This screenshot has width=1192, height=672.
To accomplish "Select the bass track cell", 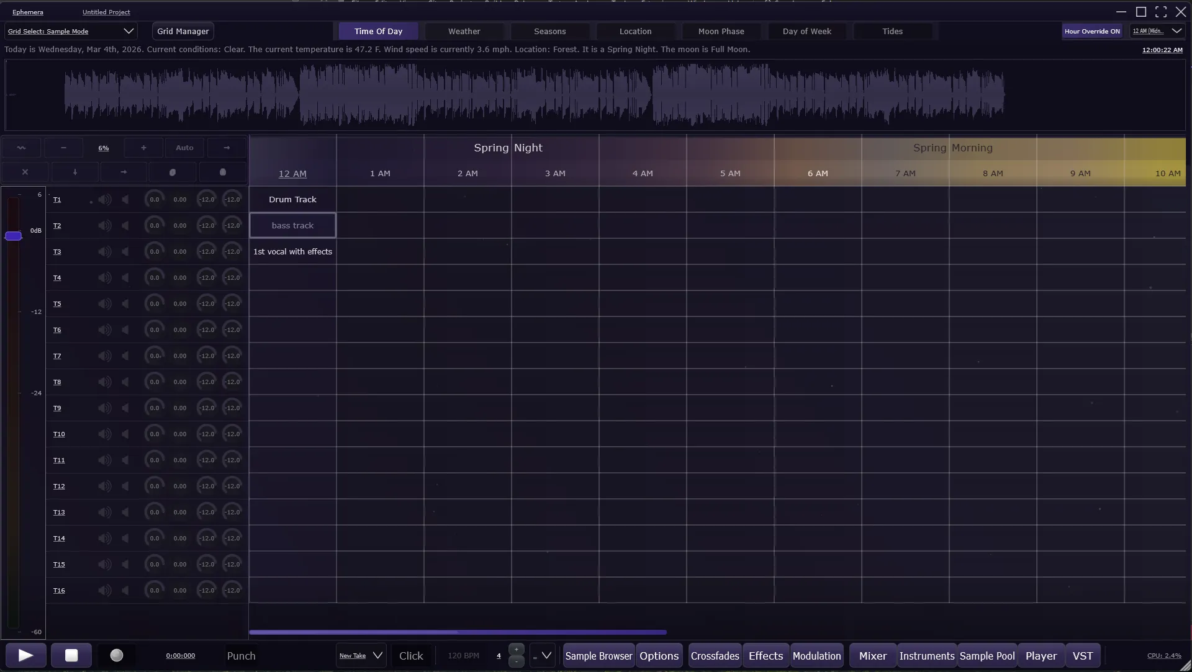I will click(x=292, y=225).
